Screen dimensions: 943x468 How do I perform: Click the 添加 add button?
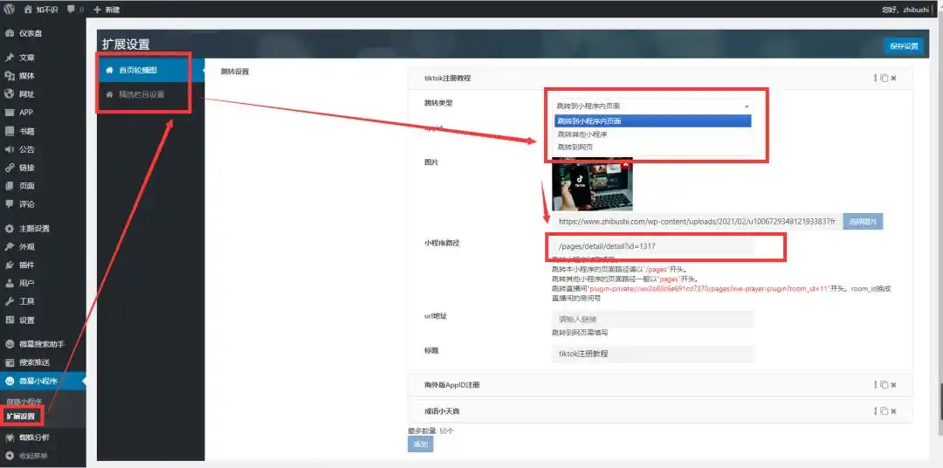[420, 444]
